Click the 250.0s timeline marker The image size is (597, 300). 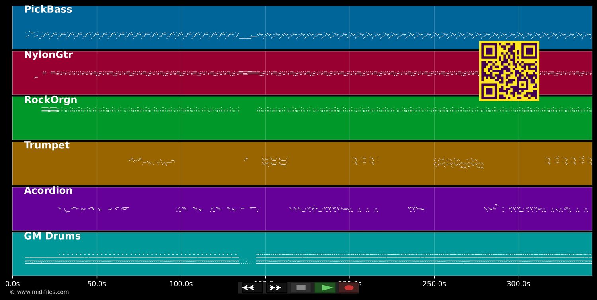click(x=435, y=284)
